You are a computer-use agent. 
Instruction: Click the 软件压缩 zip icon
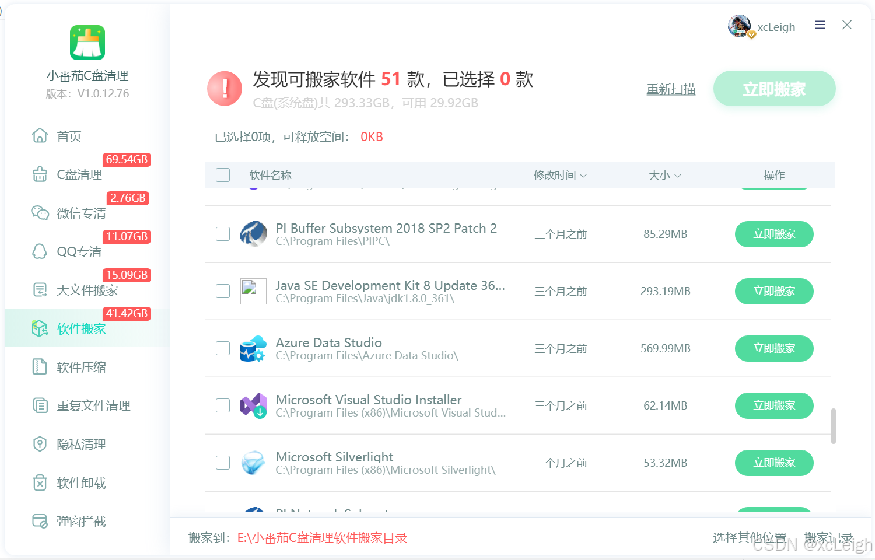(x=40, y=367)
